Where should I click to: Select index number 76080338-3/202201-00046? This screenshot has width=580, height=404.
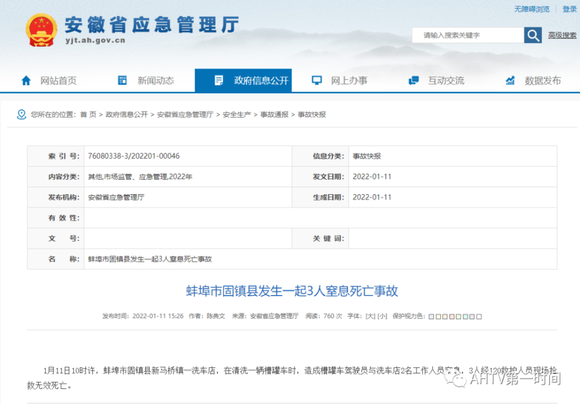pos(133,156)
